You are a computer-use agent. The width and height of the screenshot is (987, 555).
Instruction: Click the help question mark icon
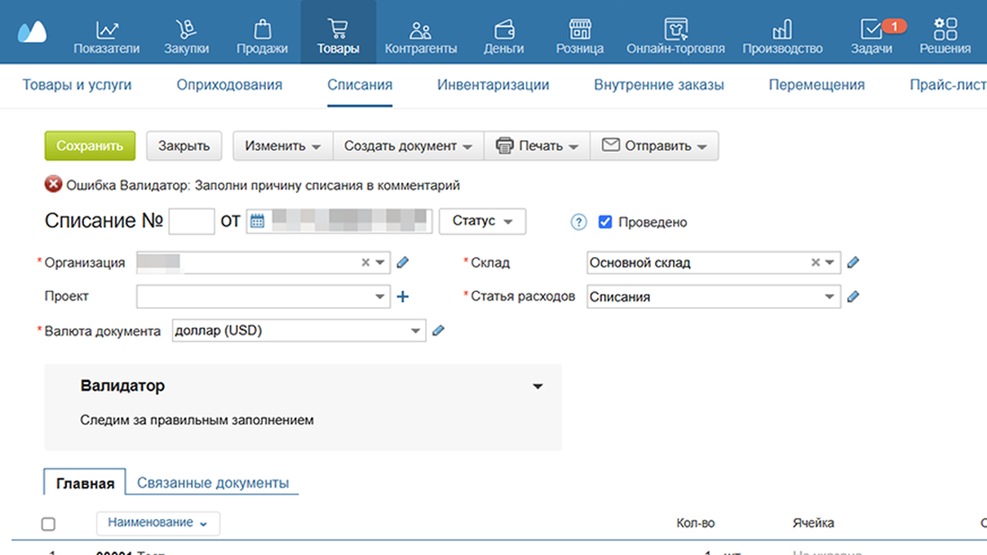[578, 222]
